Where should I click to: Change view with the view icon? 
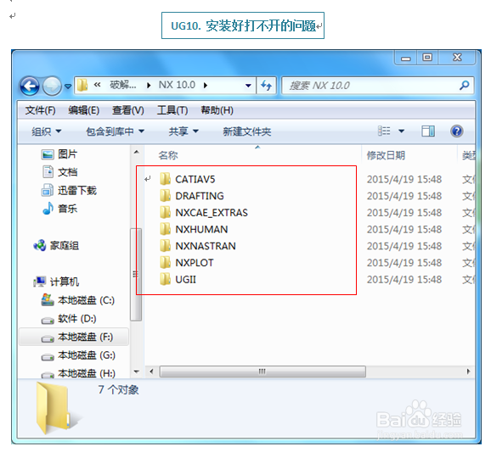pos(384,131)
